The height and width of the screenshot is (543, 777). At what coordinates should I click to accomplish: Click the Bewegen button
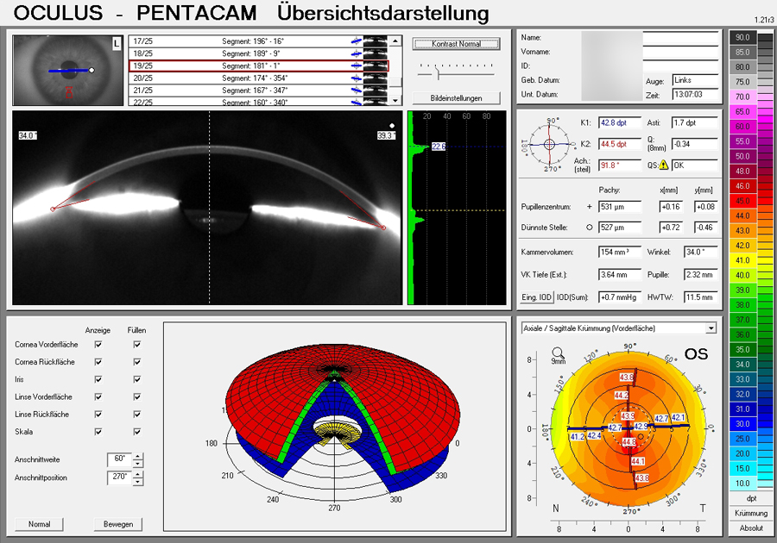click(x=118, y=524)
